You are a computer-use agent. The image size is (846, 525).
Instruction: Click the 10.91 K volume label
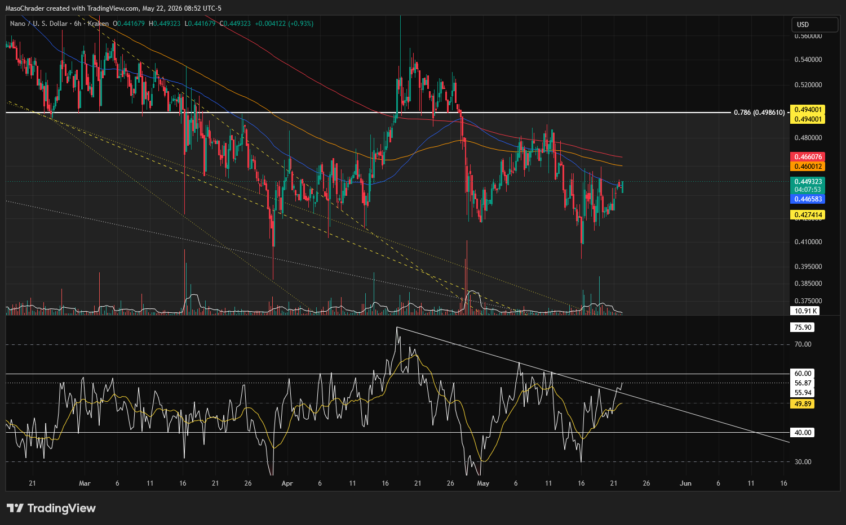[x=805, y=311]
